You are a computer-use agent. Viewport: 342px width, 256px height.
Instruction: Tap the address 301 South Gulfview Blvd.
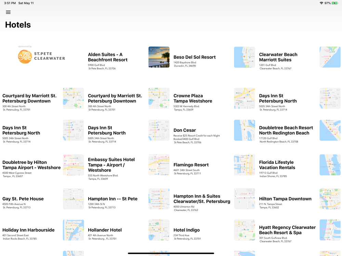point(273,238)
